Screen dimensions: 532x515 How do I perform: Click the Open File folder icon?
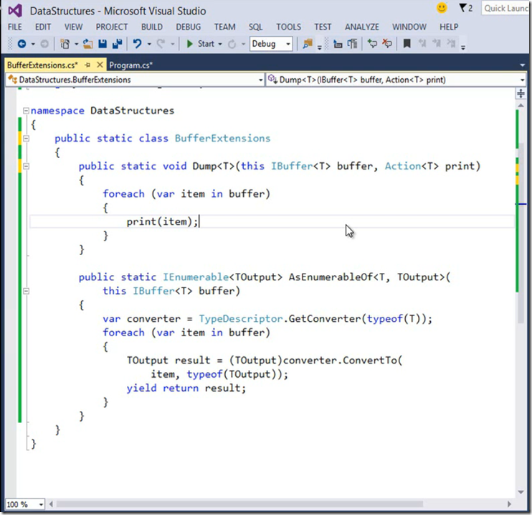coord(88,44)
